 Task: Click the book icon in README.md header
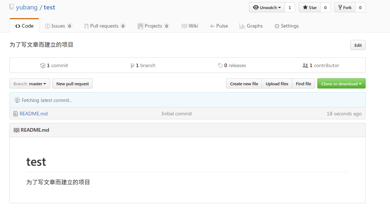tap(16, 130)
